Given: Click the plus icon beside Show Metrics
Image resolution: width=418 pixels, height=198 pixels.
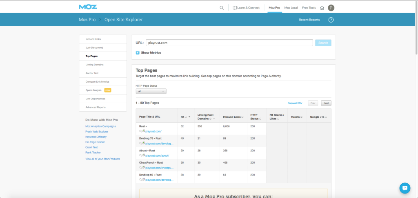Looking at the screenshot, I should point(138,53).
